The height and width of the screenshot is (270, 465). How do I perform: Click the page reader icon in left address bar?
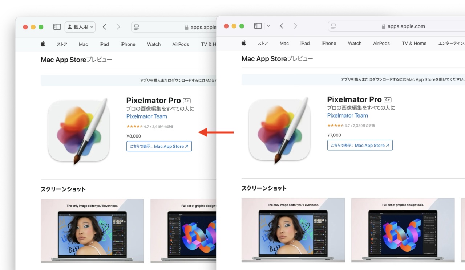137,27
